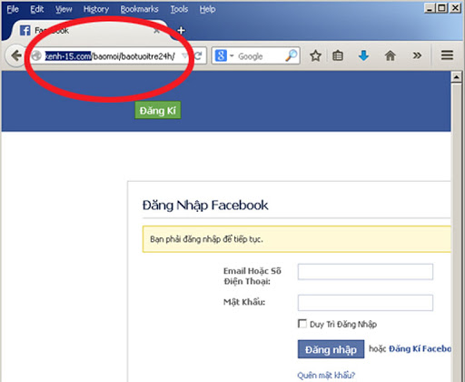Focus the Mật Khẩu password field
The height and width of the screenshot is (382, 465).
[365, 303]
